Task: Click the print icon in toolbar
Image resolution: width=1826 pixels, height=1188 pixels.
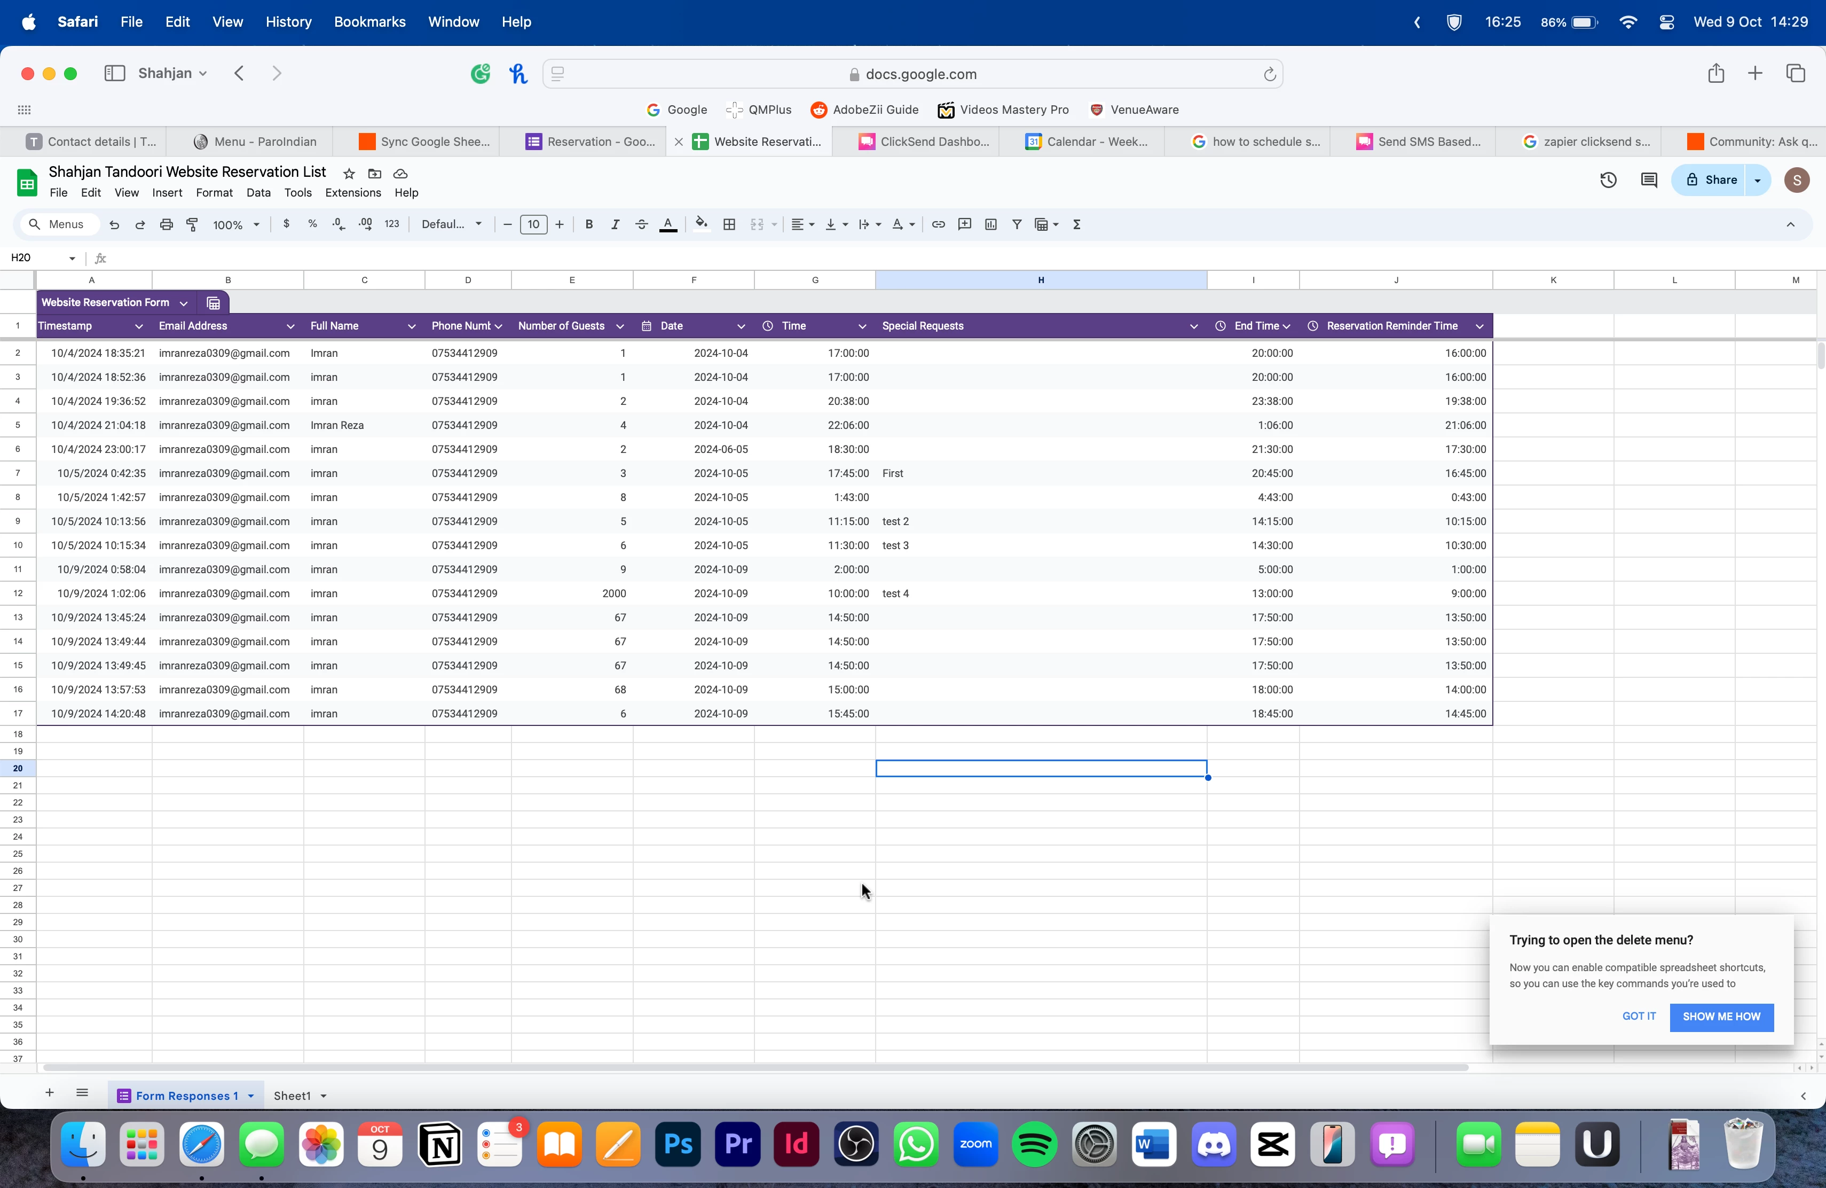Action: tap(166, 225)
